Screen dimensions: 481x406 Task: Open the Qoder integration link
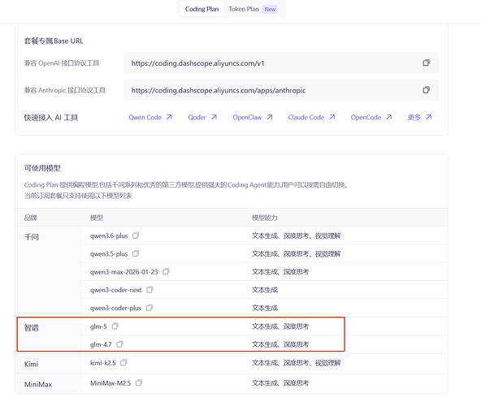tap(202, 118)
